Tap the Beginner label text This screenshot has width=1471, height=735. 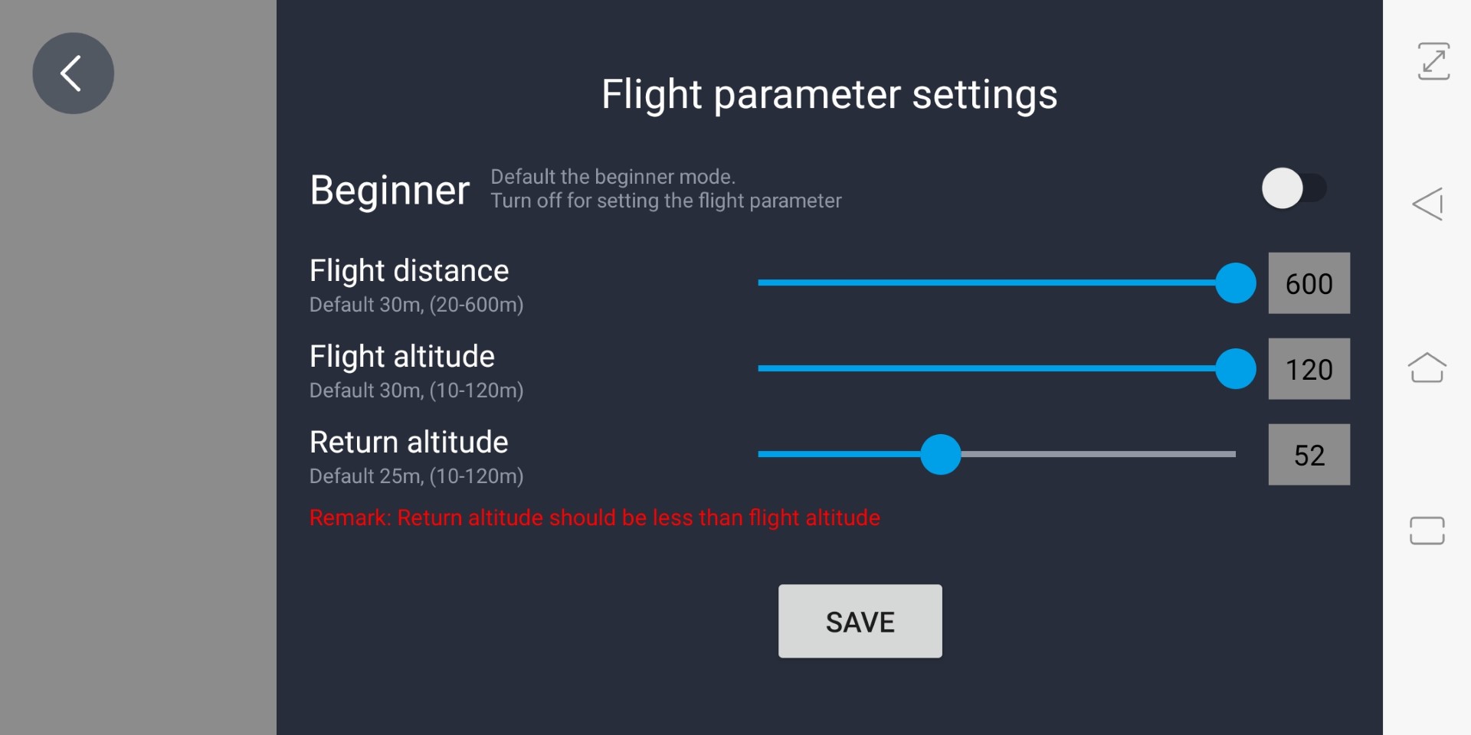389,190
